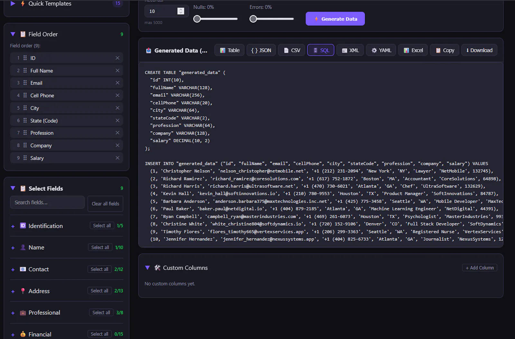
Task: Expand the Contact field group
Action: [x=13, y=270]
